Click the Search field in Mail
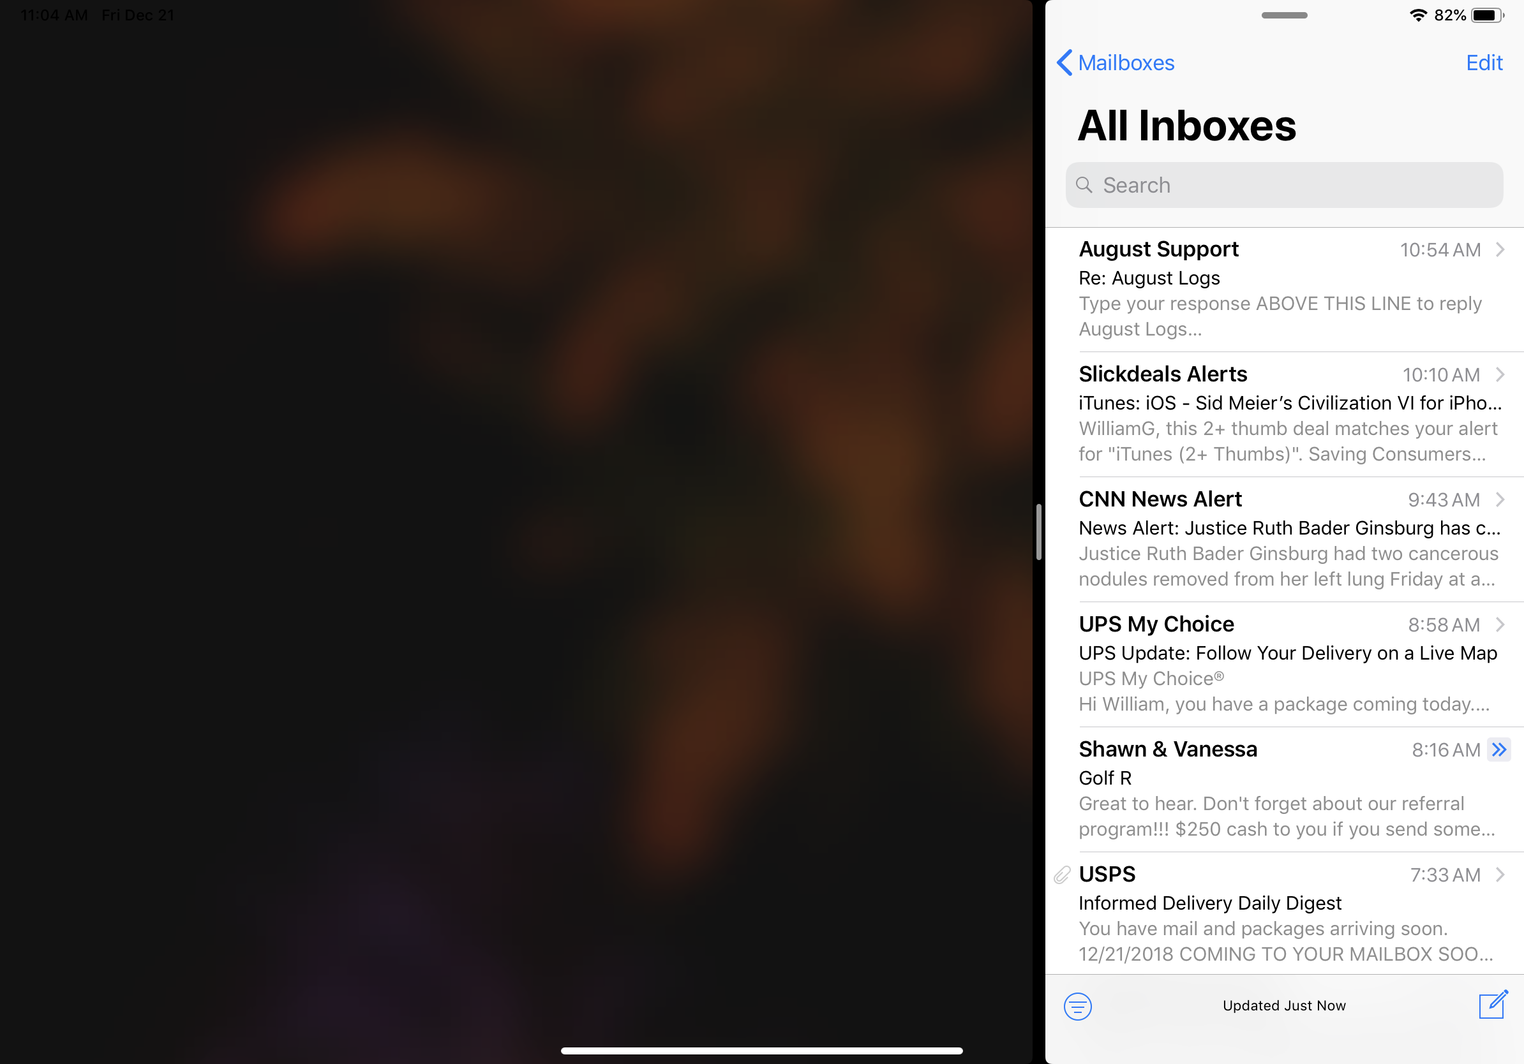 tap(1283, 185)
